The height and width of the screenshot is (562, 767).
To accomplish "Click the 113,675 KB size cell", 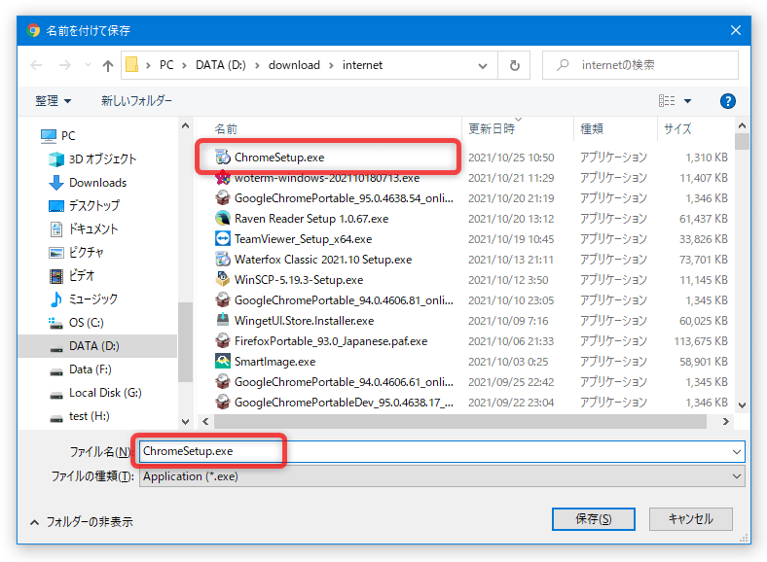I will click(701, 341).
